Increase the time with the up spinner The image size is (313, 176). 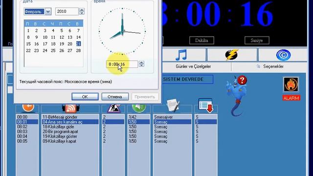[x=141, y=63]
